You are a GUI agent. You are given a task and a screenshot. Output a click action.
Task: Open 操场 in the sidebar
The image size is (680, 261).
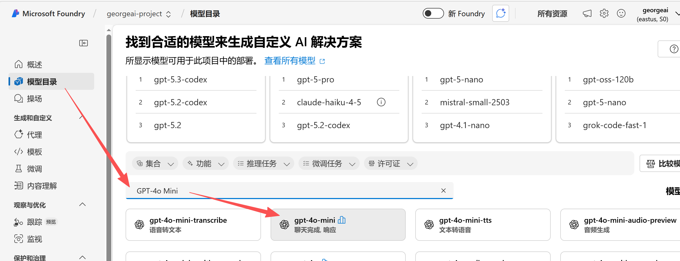pos(51,98)
